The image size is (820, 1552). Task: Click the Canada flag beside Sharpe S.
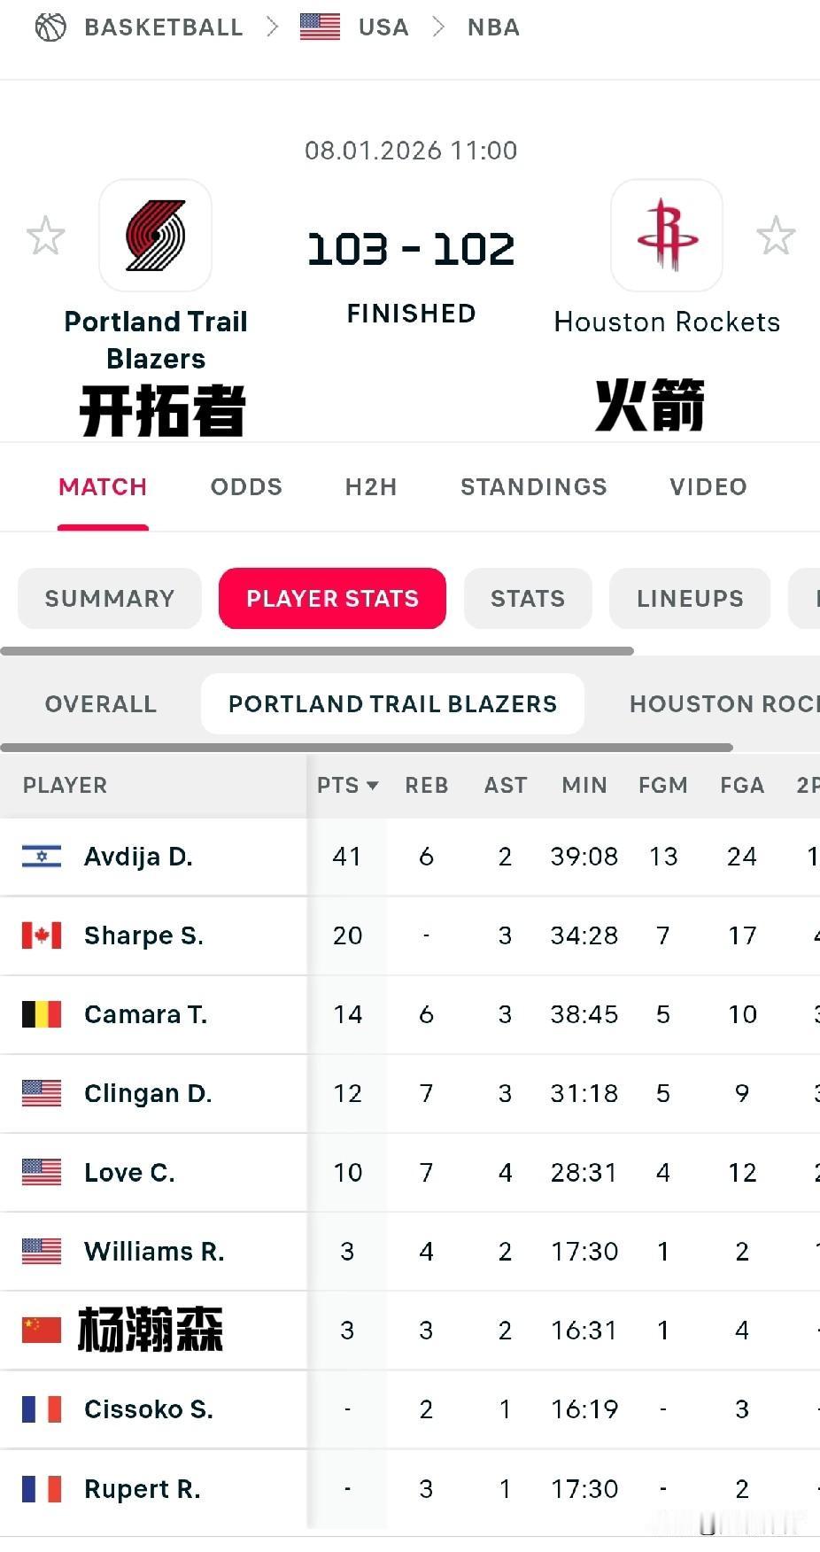pyautogui.click(x=40, y=935)
